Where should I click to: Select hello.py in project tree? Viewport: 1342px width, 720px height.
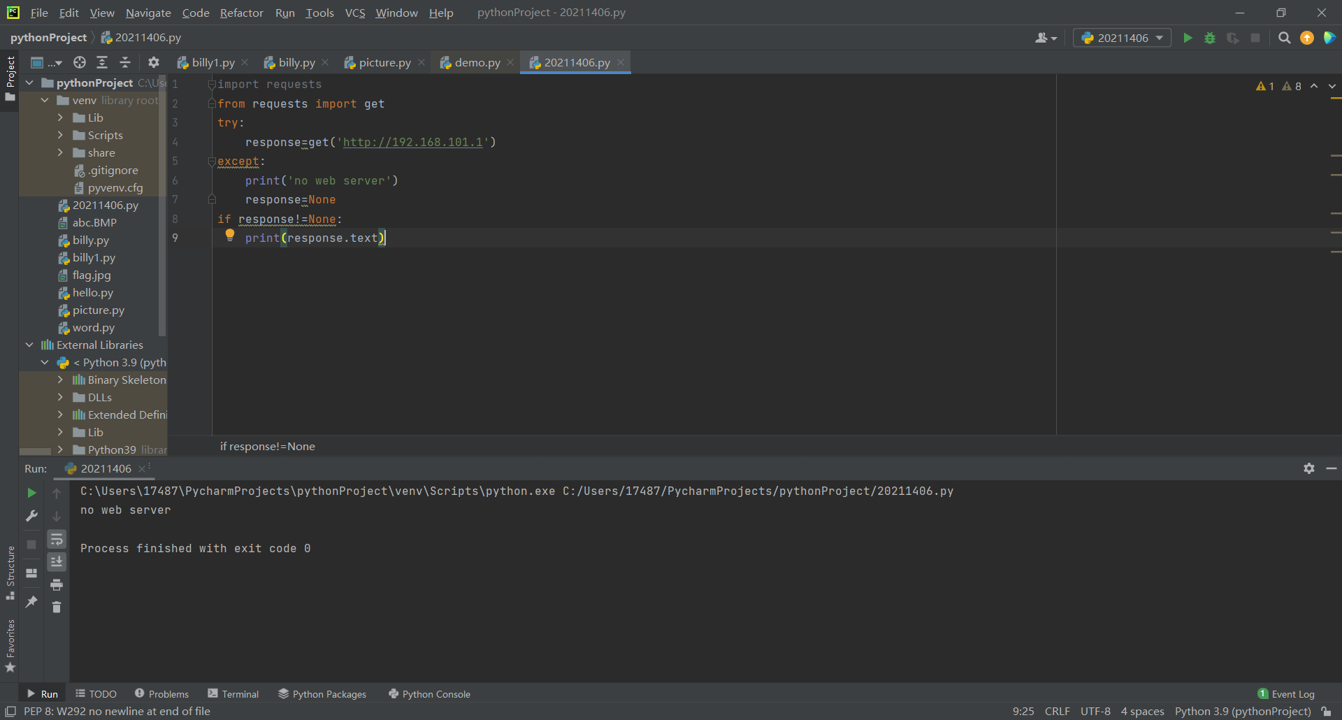click(92, 292)
